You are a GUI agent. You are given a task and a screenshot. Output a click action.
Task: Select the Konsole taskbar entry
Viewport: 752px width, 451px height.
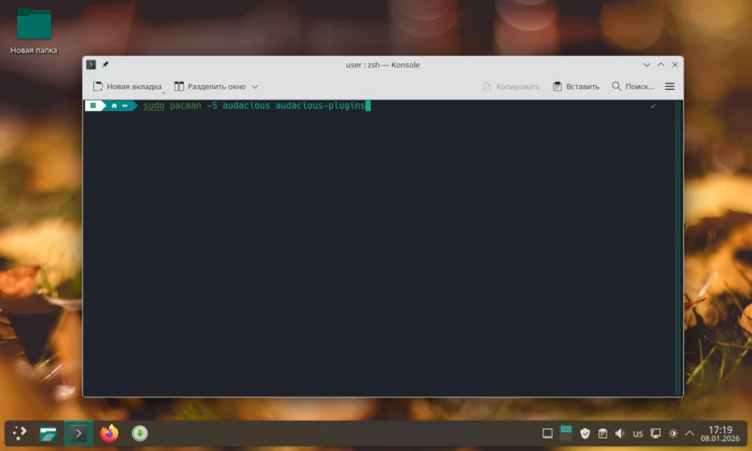79,433
